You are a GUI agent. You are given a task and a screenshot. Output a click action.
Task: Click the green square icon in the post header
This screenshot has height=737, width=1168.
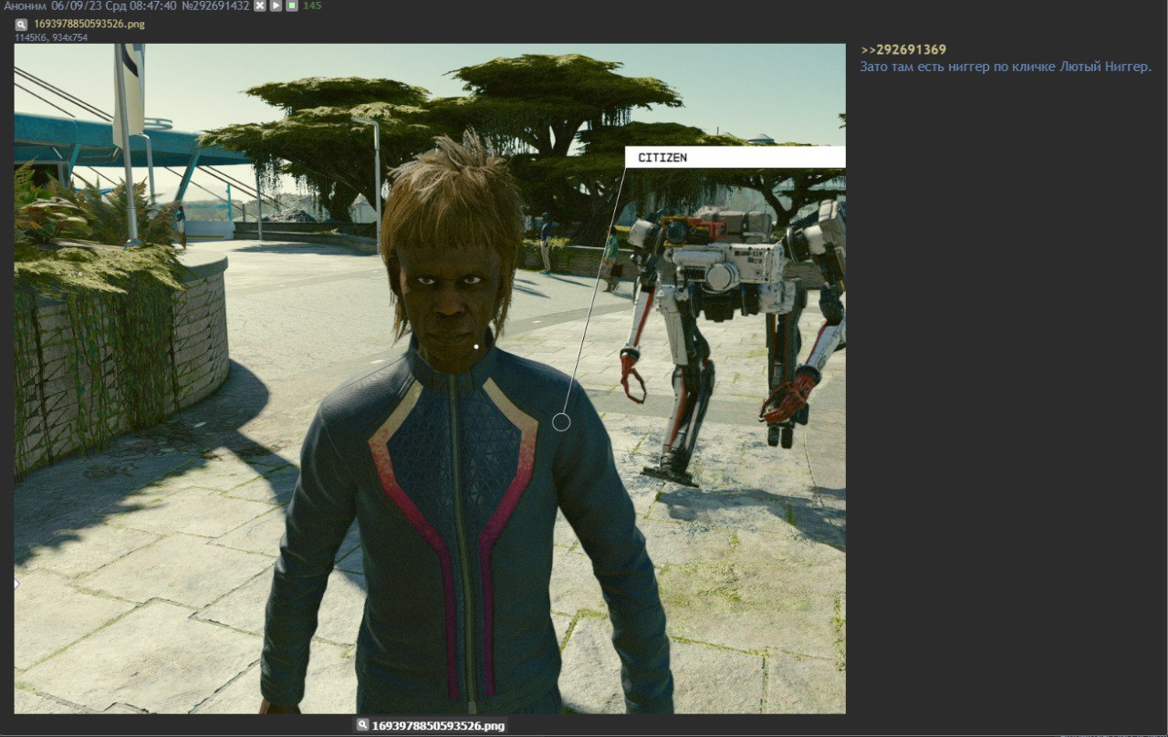point(292,5)
